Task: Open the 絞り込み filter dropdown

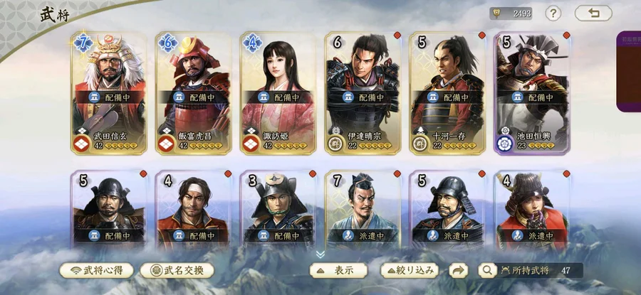Action: point(410,271)
